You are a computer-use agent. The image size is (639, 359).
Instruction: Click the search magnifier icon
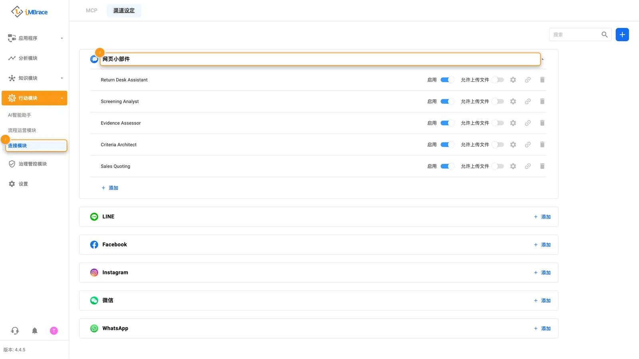click(x=605, y=35)
